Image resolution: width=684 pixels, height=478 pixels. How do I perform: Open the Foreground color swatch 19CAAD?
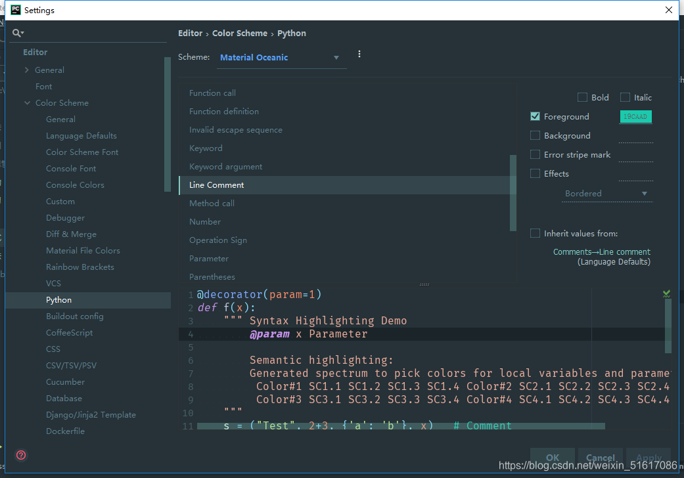[x=635, y=117]
